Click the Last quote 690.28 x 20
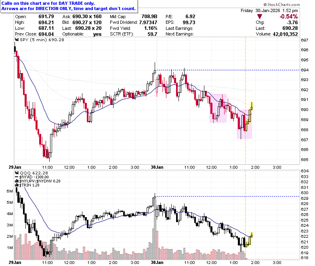This screenshot has height=266, width=315. point(88,28)
